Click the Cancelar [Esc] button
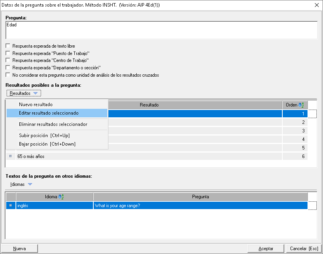 pos(304,249)
